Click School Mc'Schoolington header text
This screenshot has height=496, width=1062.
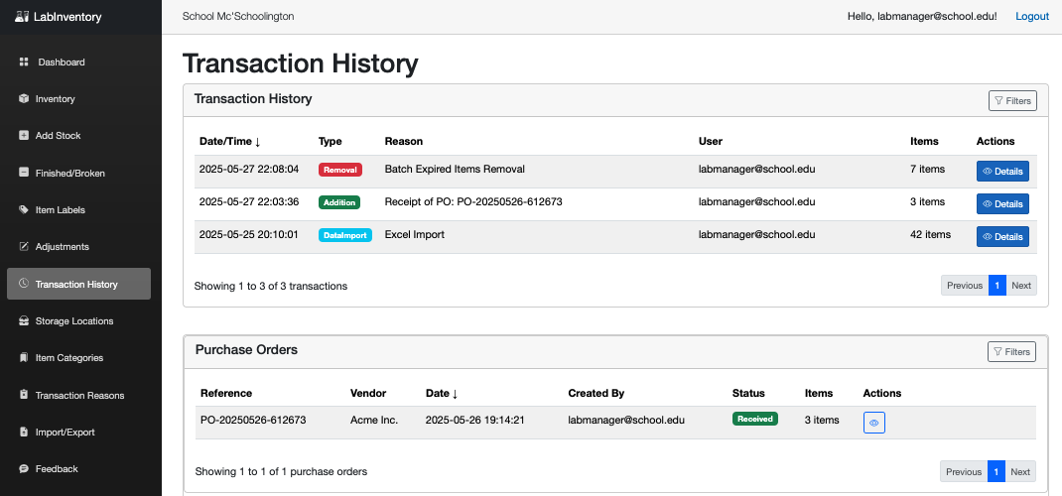pyautogui.click(x=238, y=16)
